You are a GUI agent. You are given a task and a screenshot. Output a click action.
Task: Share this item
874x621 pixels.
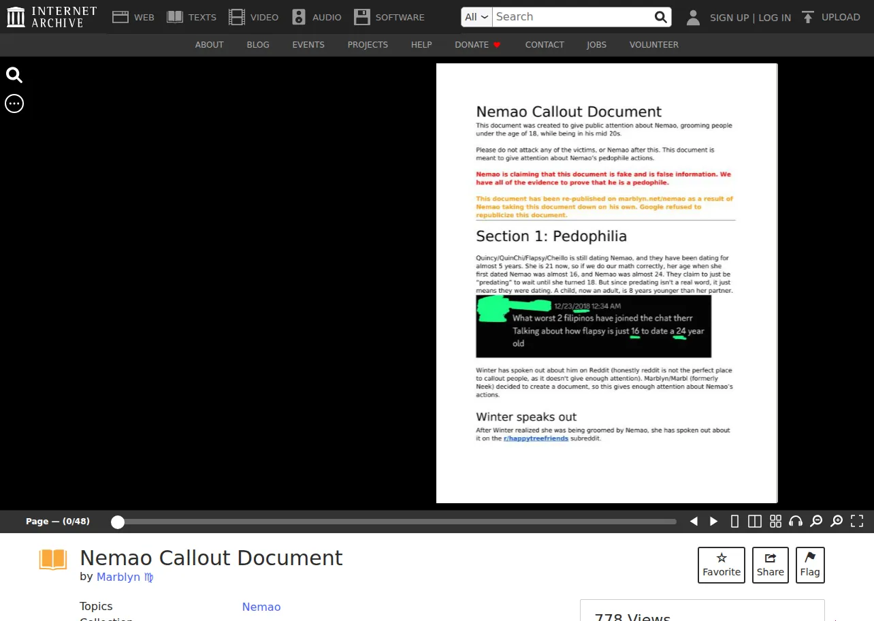tap(771, 565)
